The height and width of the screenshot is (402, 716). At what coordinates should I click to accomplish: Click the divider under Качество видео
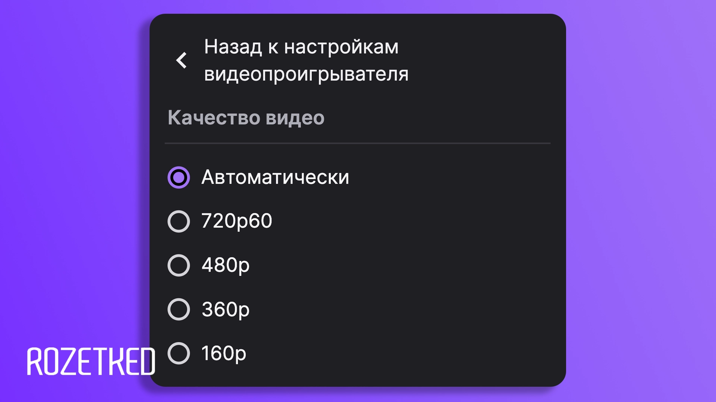357,142
